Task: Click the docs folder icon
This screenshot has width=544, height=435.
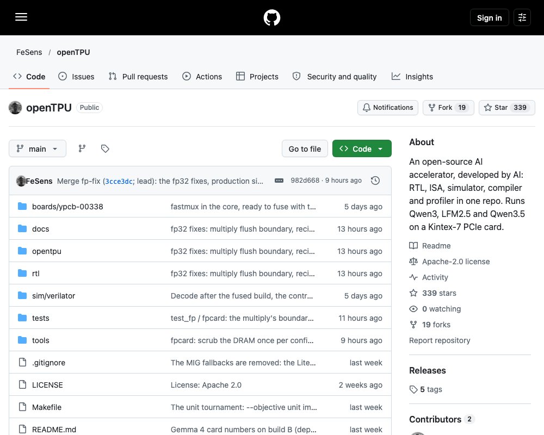Action: 22,228
